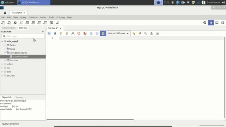Viewport: 226px width, 127px height.
Task: Open the preferences gear icon
Action: [x=205, y=23]
